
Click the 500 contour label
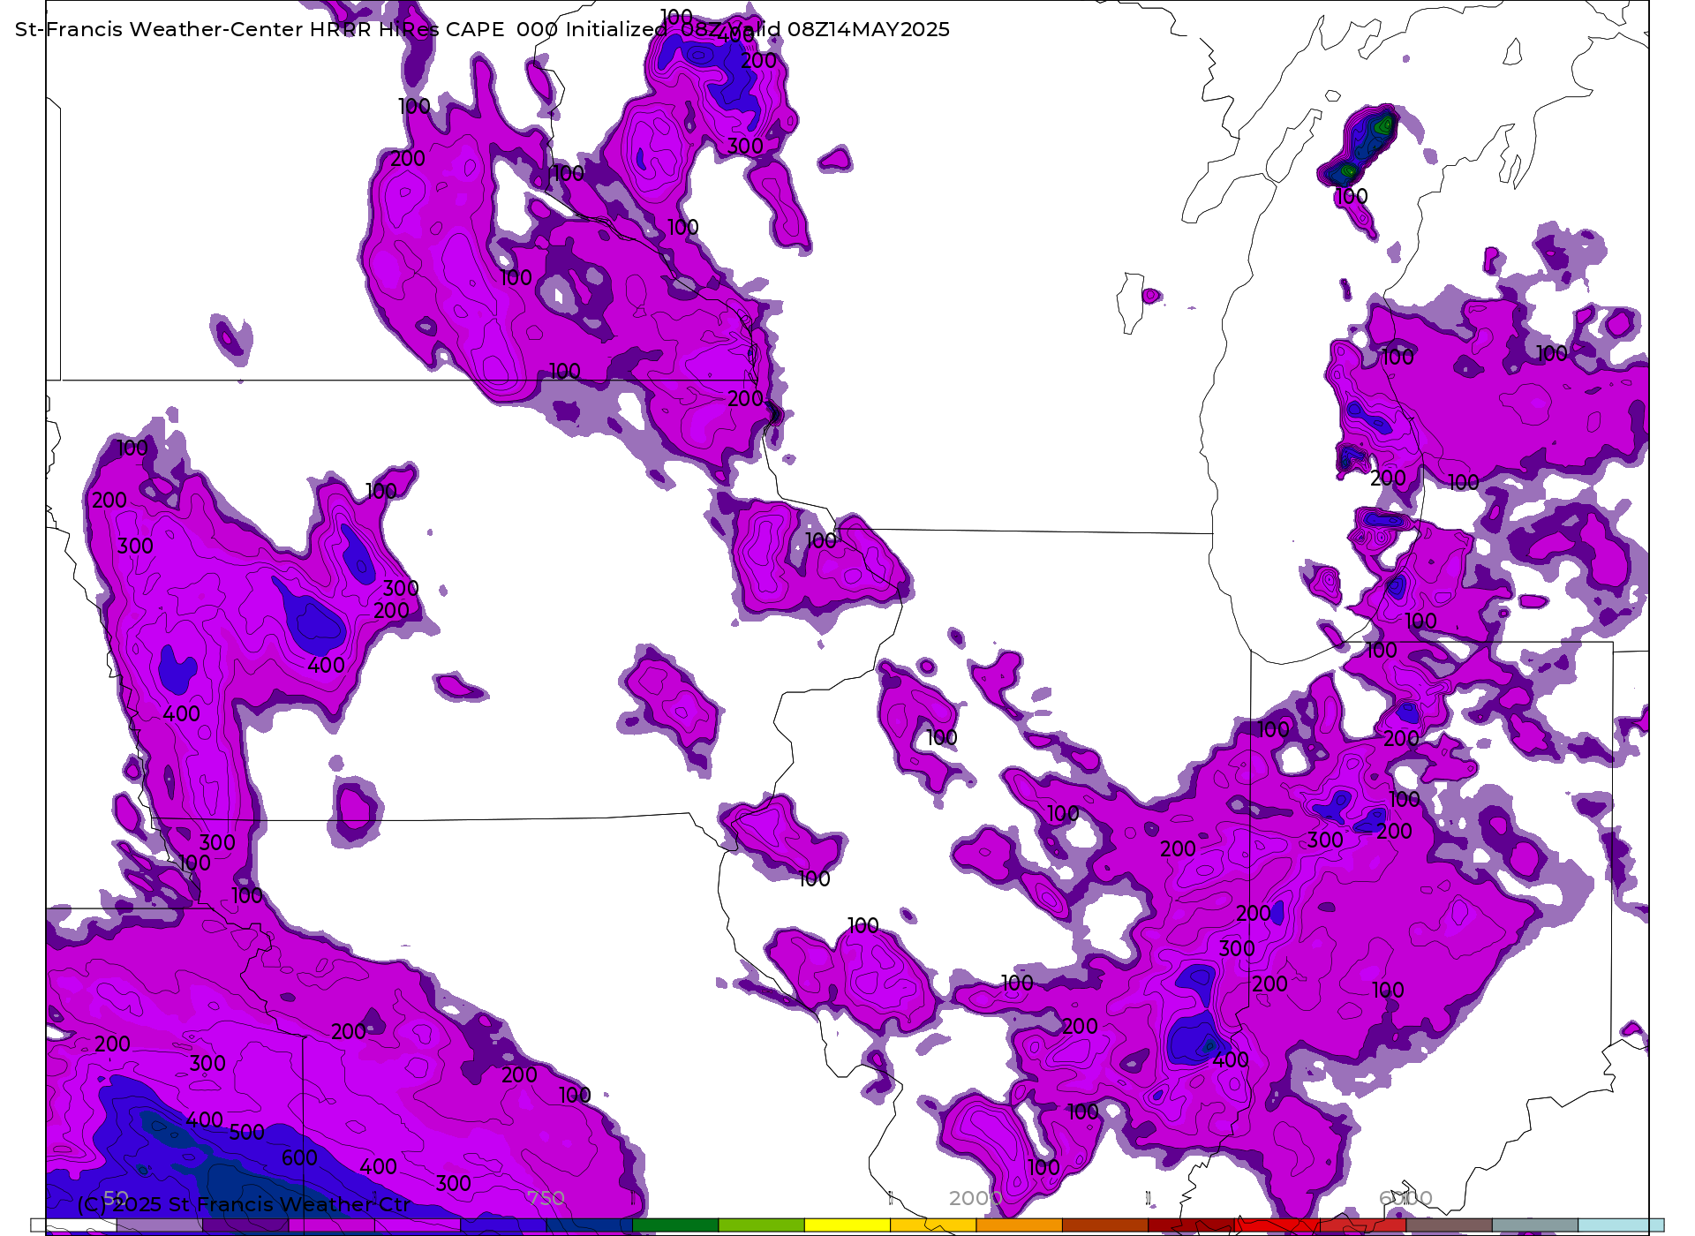[x=246, y=1132]
